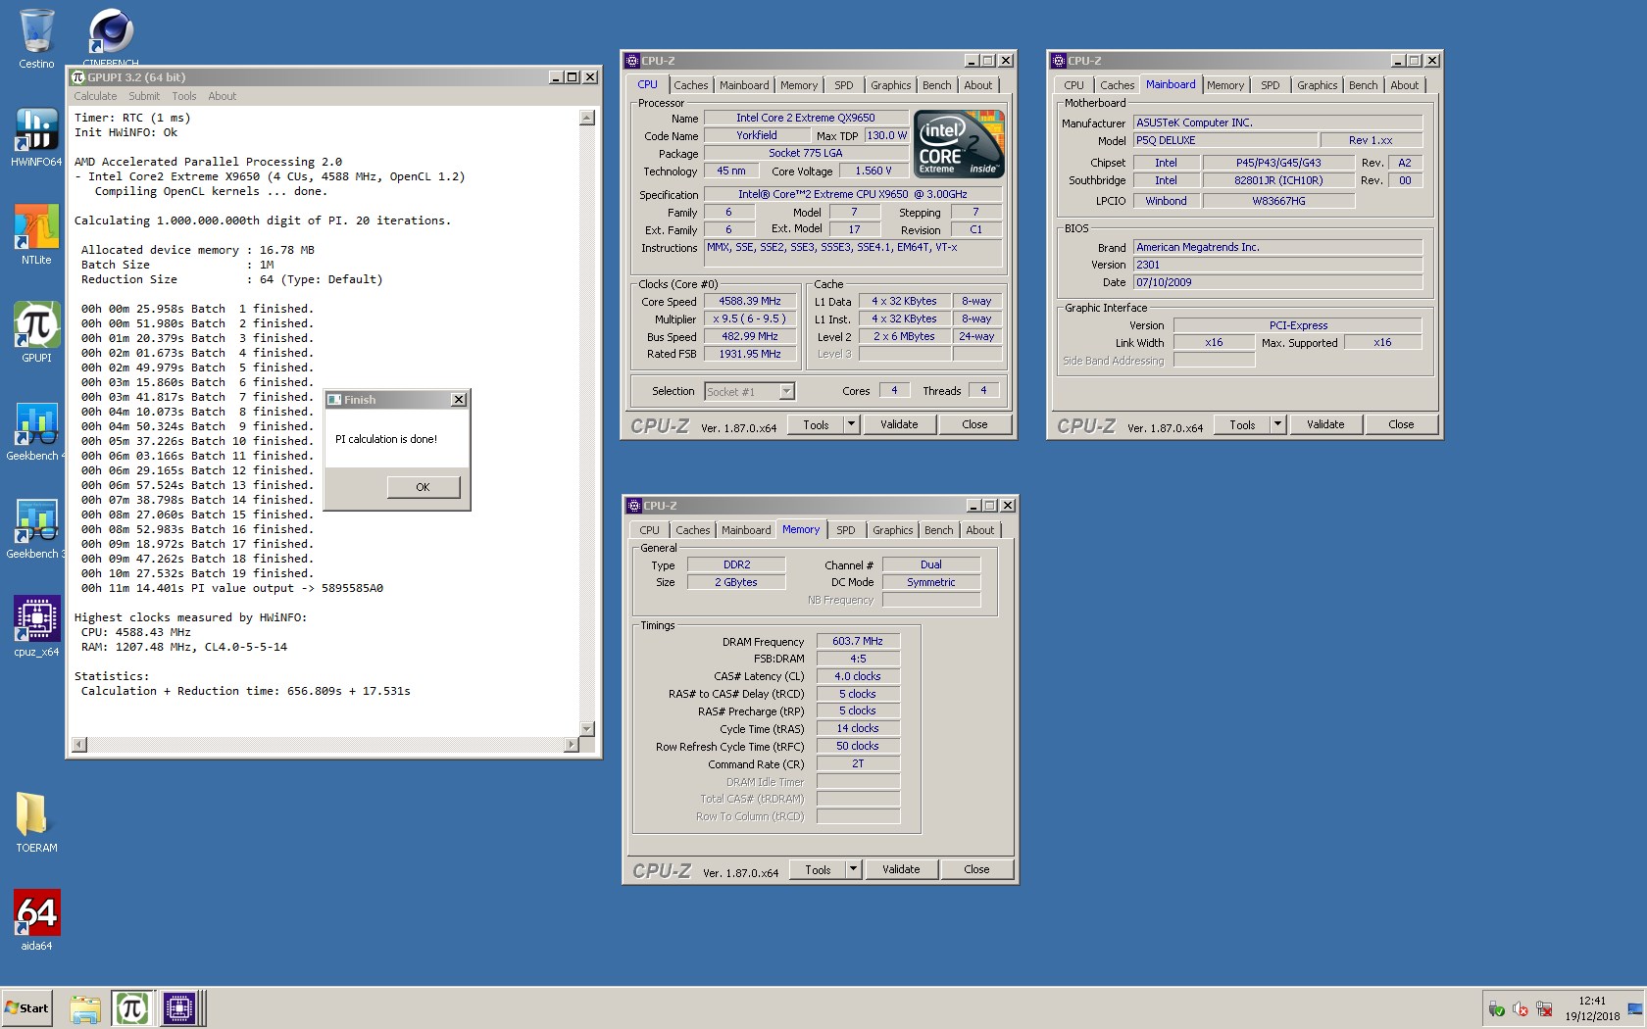Open SPD tab in the Mainboard window
The image size is (1647, 1029).
click(x=1270, y=85)
